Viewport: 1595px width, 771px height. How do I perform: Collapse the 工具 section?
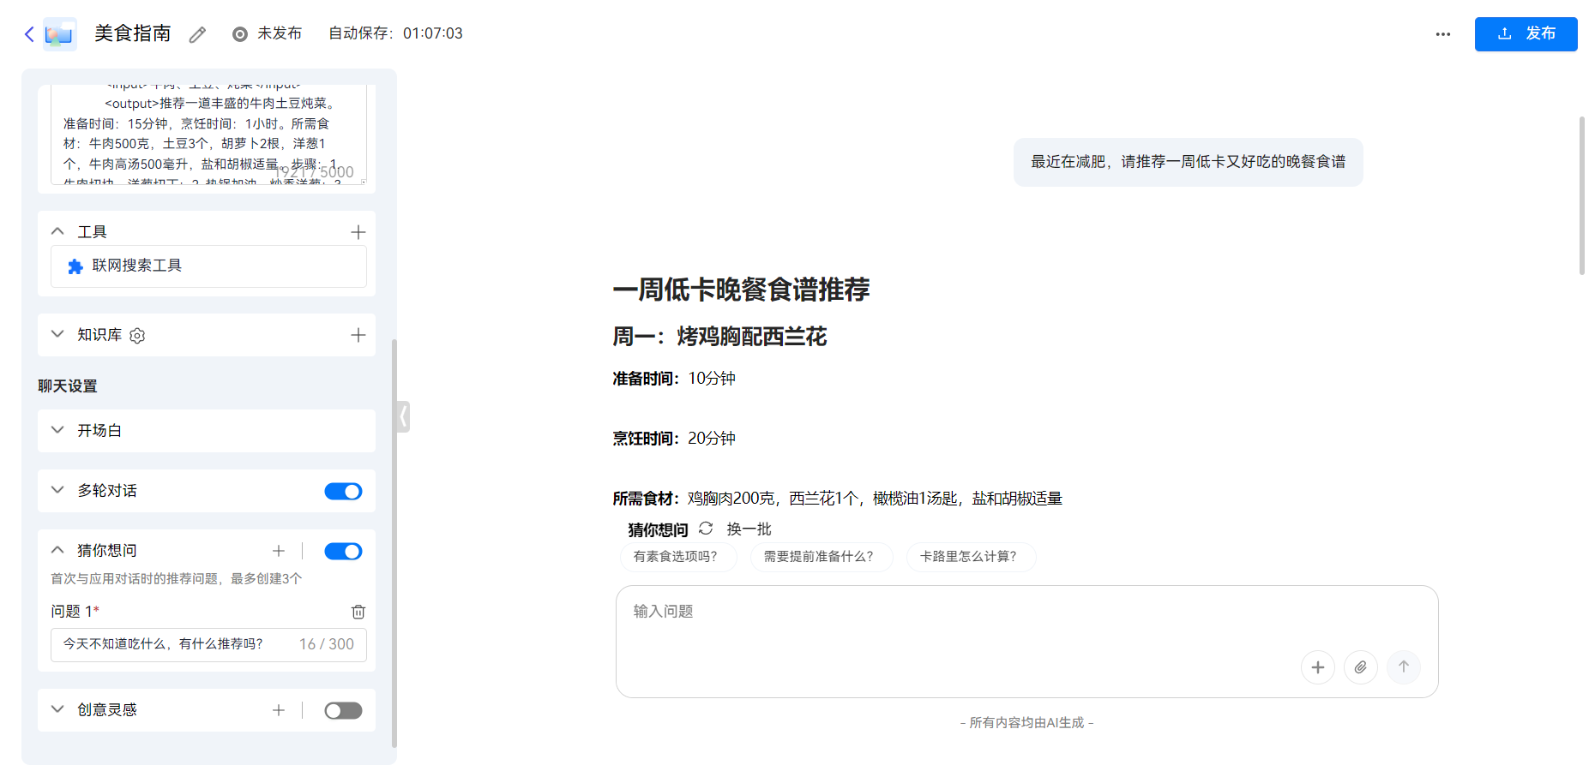[57, 230]
